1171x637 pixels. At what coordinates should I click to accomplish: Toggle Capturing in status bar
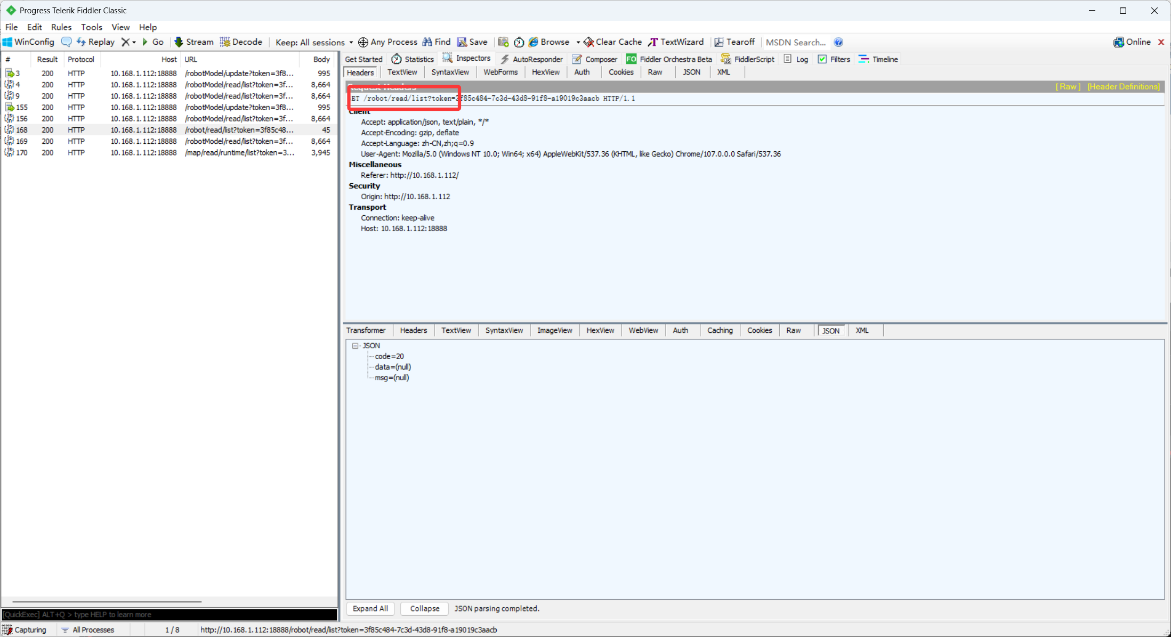click(x=25, y=630)
